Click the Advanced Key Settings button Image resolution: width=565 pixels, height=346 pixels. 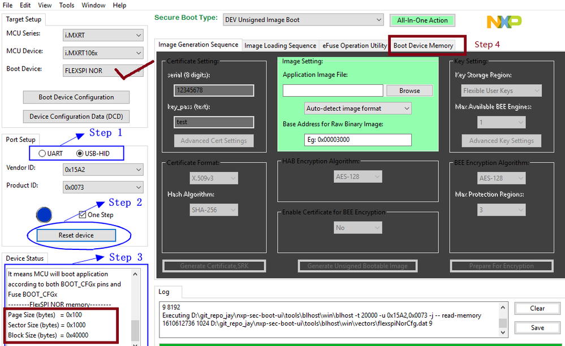pyautogui.click(x=501, y=141)
